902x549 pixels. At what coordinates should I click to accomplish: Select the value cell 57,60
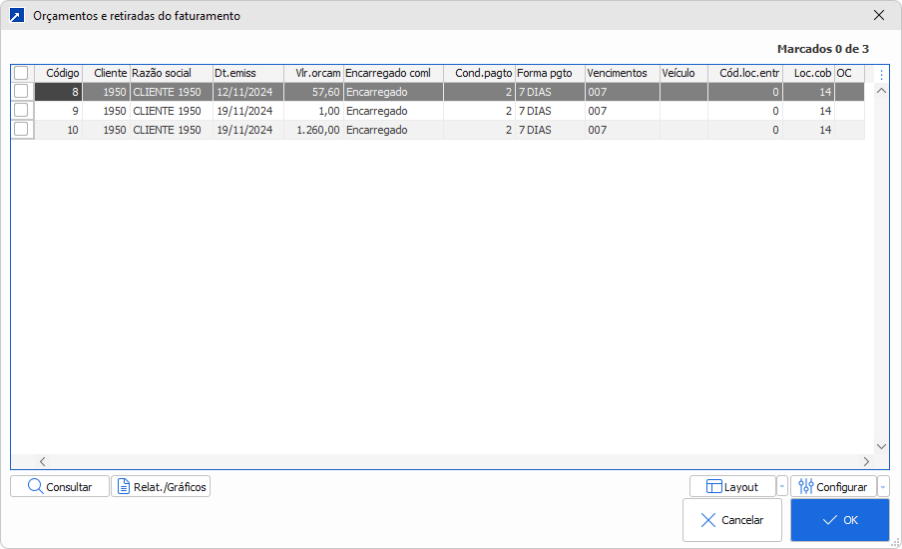tap(313, 92)
